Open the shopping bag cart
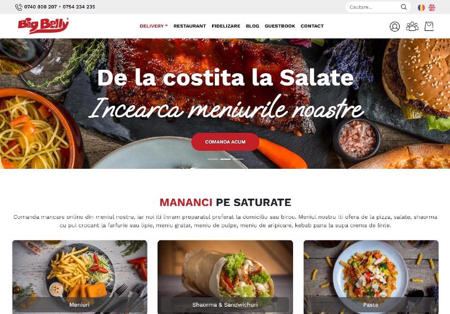 429,26
